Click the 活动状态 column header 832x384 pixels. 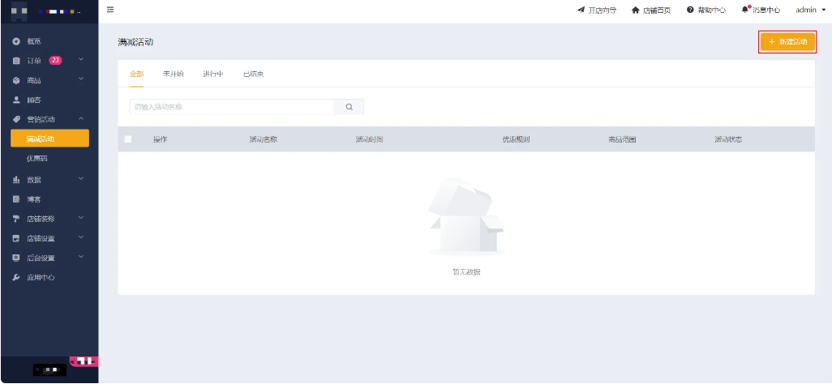tap(728, 139)
